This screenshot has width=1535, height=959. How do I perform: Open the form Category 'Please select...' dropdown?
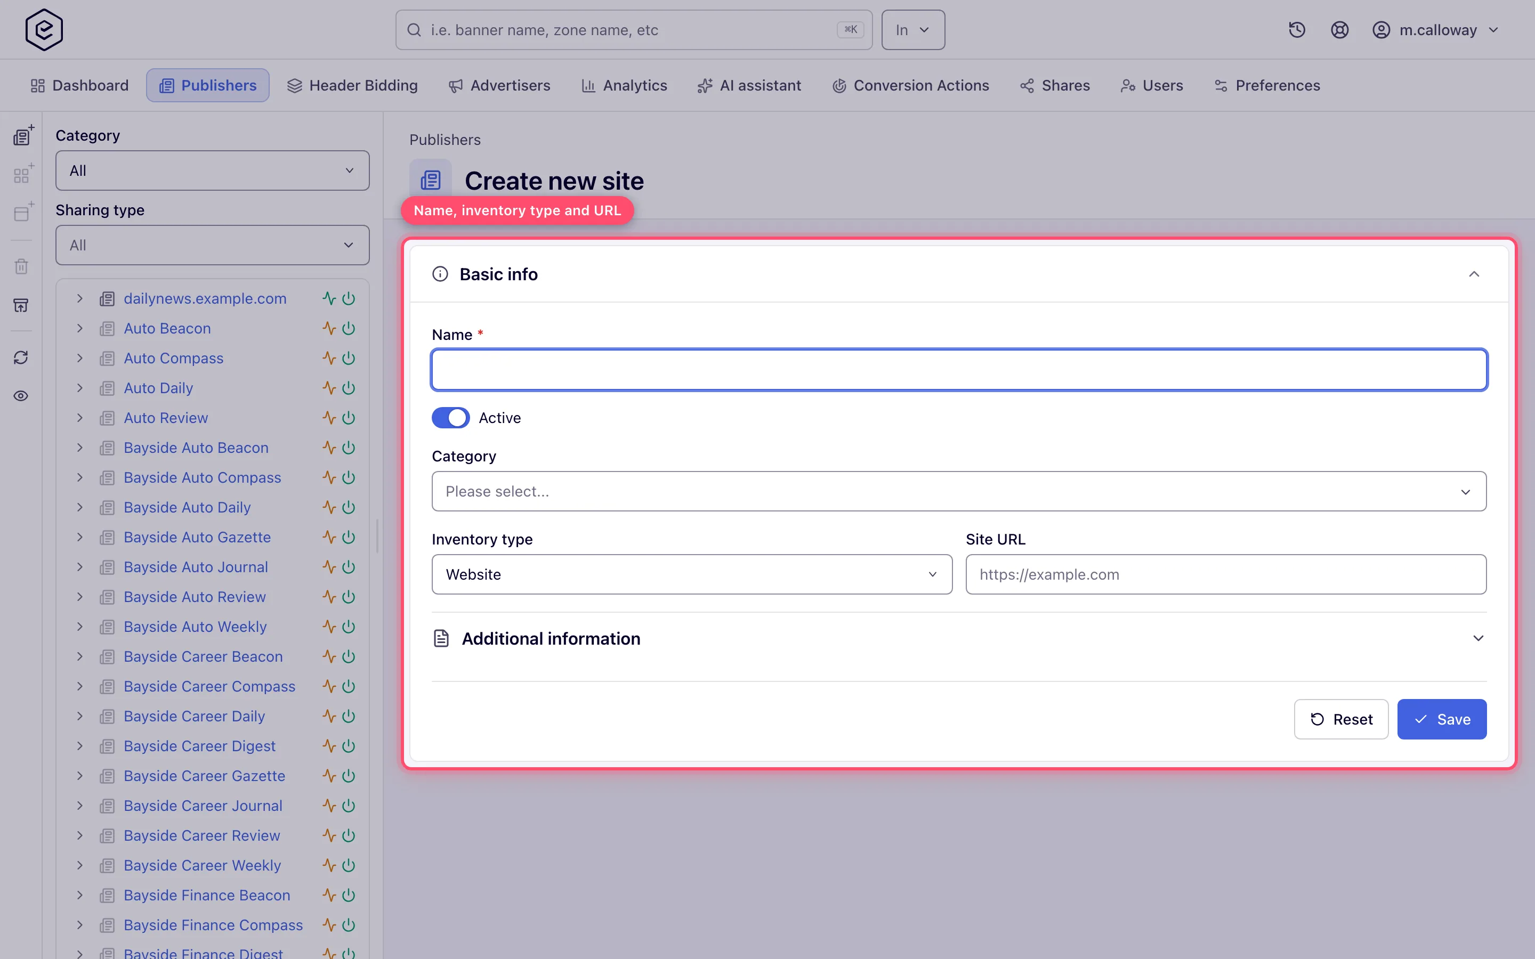pos(959,492)
